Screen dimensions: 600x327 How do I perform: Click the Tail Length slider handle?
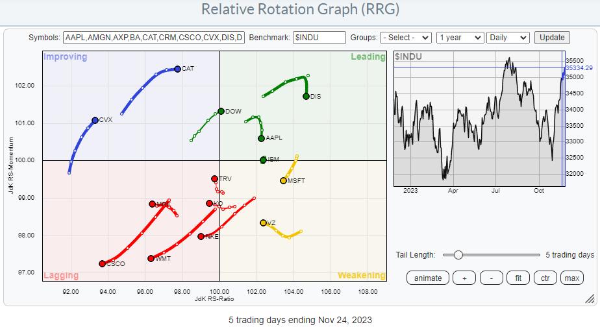pyautogui.click(x=458, y=255)
